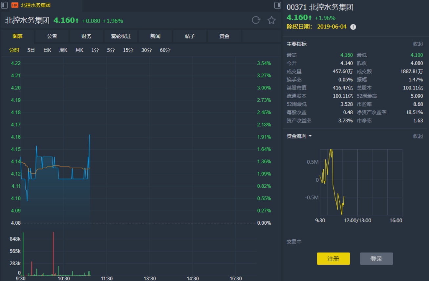Click the 交易中 status text
429x281 pixels.
[x=294, y=242]
